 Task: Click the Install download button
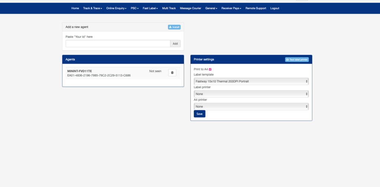click(174, 27)
